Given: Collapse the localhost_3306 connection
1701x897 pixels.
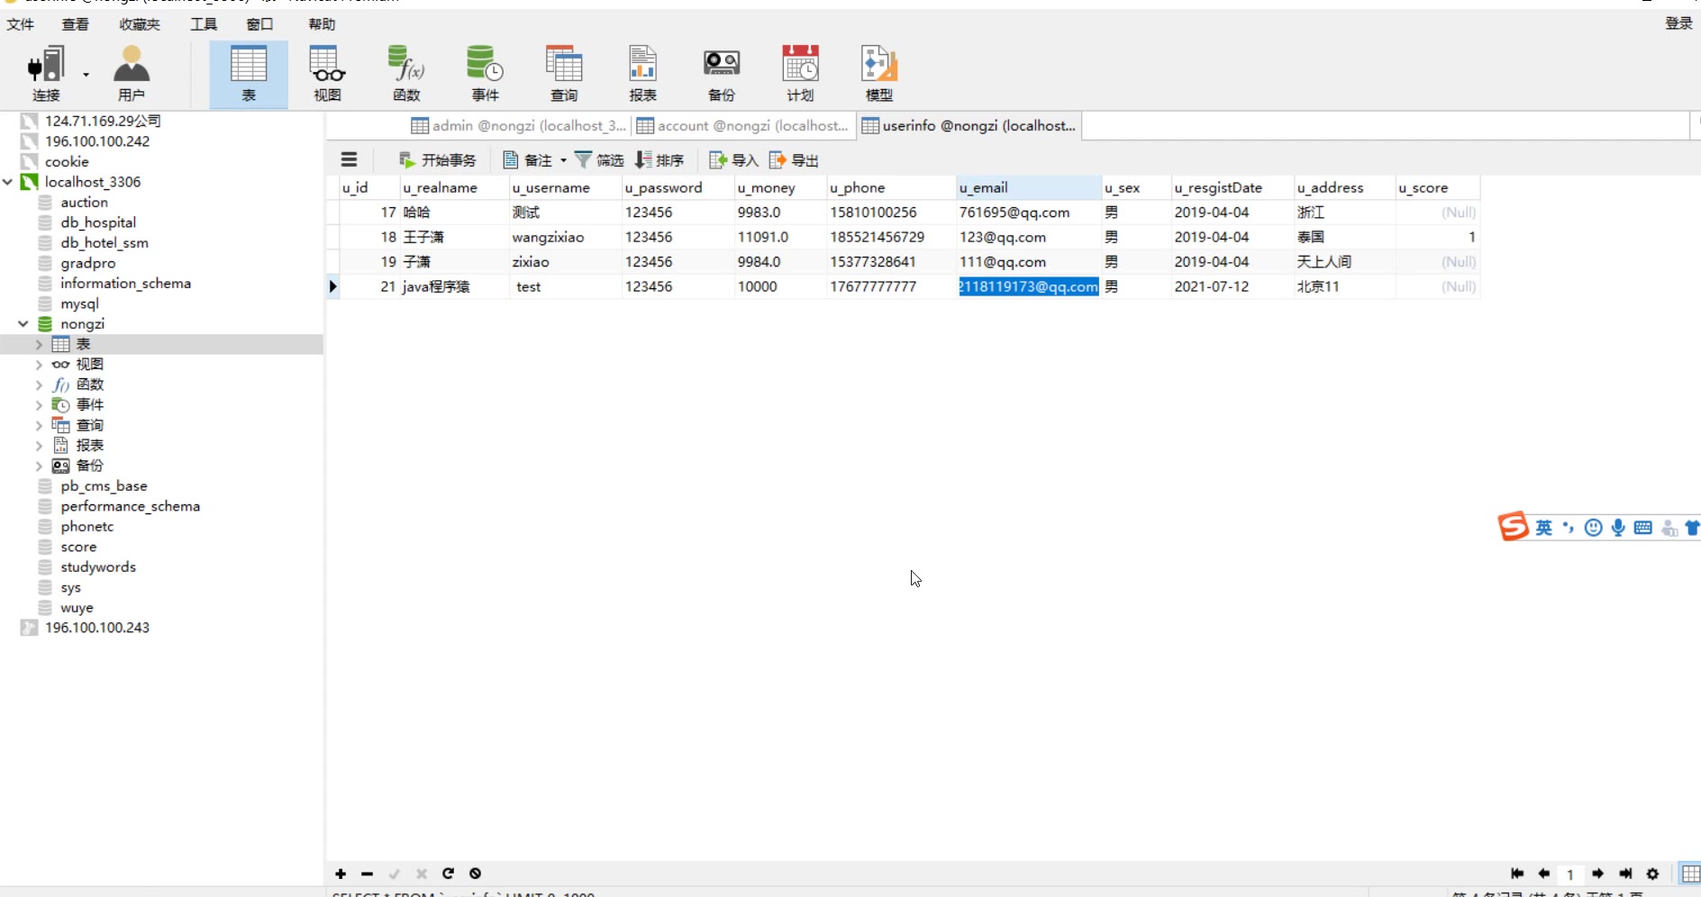Looking at the screenshot, I should [x=8, y=182].
